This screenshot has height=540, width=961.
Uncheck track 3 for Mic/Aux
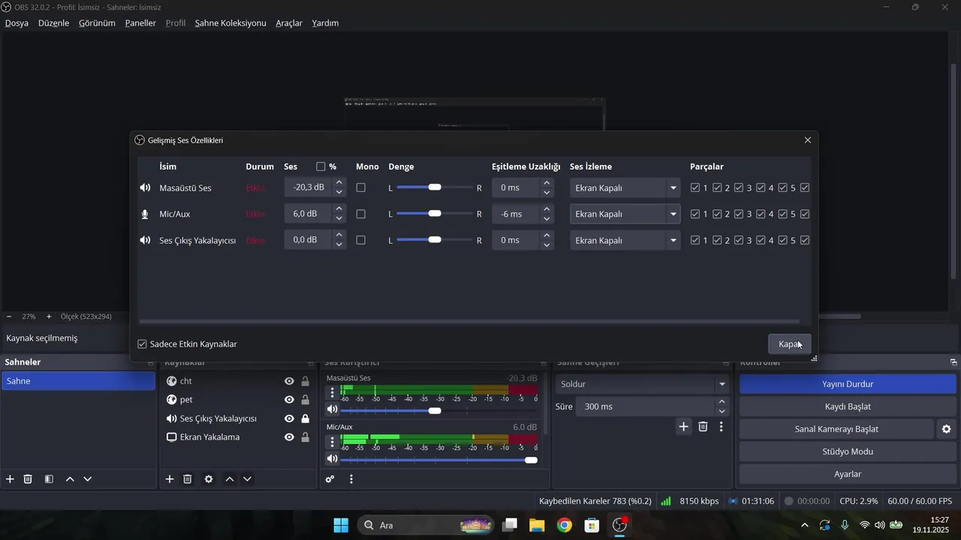[x=739, y=214]
